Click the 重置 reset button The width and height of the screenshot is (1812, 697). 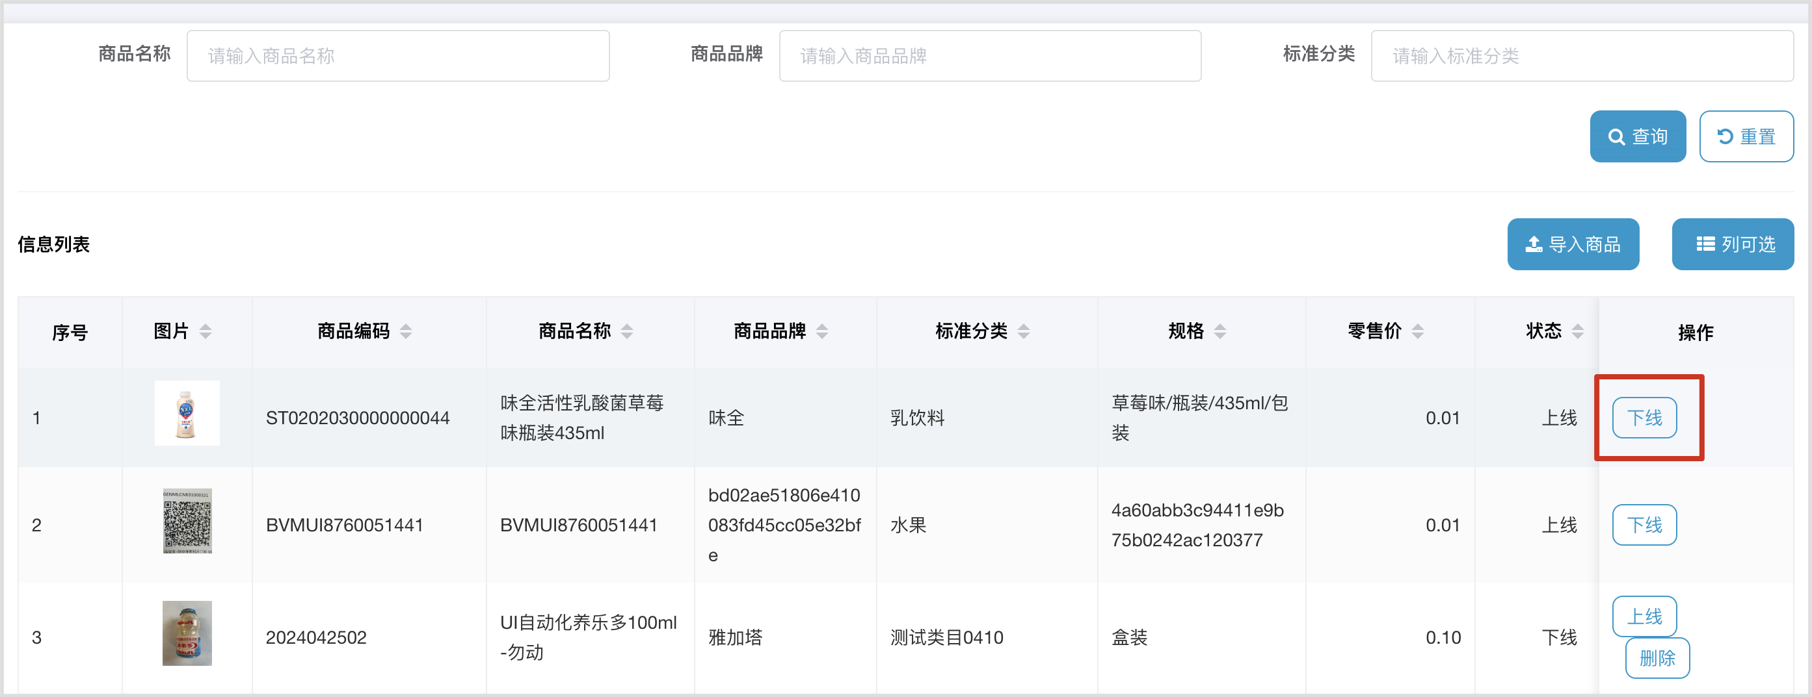tap(1746, 136)
